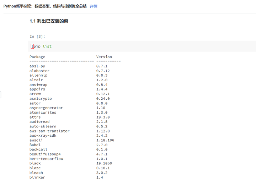Viewport: 256px width, 180px height.
Task: Select the ansiwrap package name
Action: click(38, 84)
